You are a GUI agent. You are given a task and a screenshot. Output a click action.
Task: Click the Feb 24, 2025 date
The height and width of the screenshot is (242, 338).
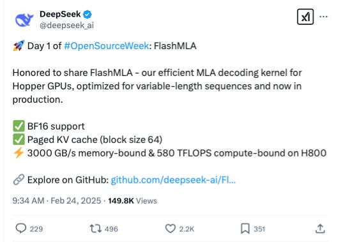pos(76,201)
